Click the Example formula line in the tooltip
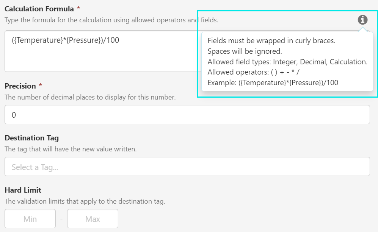This screenshot has width=378, height=232. click(x=273, y=83)
